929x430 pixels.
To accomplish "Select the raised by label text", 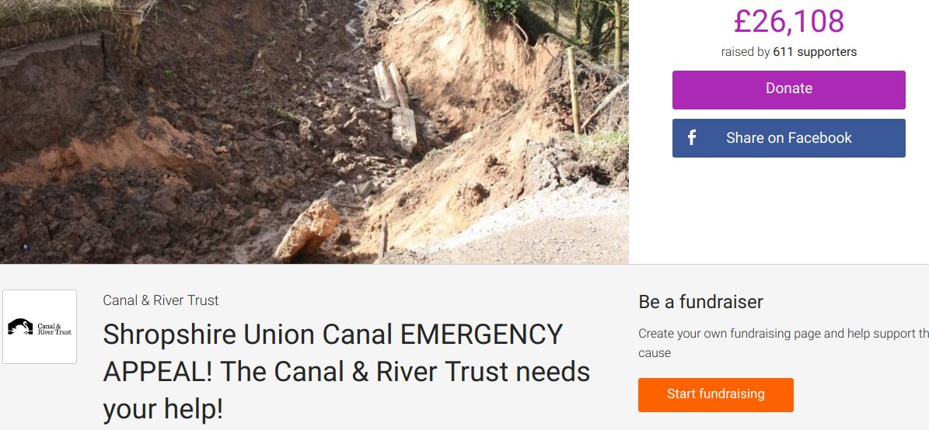I will pos(746,52).
